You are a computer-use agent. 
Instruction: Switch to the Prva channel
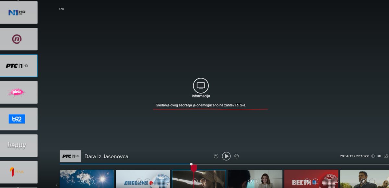point(18,172)
